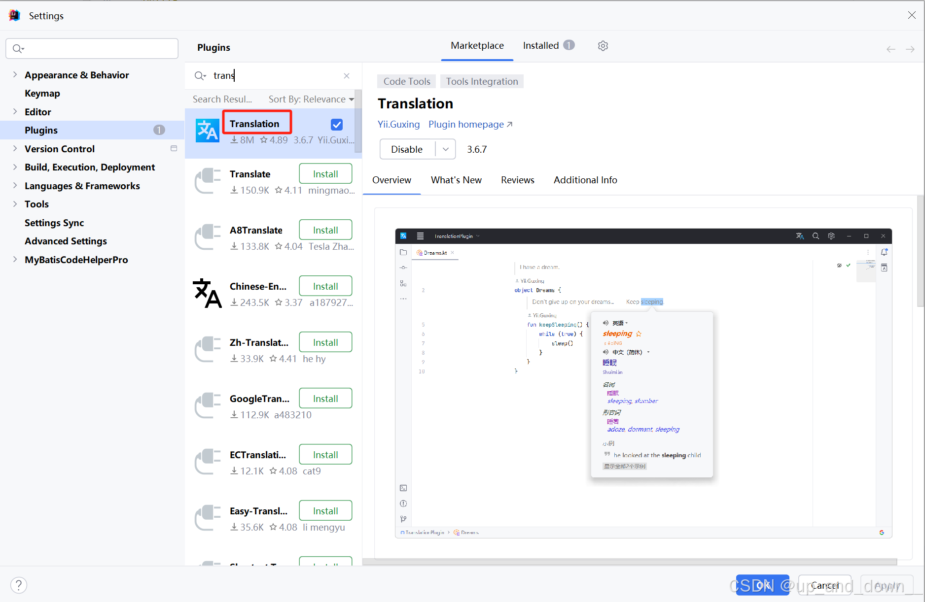Image resolution: width=925 pixels, height=602 pixels.
Task: Switch to the Marketplace tab
Action: (x=477, y=46)
